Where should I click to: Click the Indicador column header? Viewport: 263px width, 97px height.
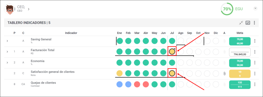coord(71,33)
